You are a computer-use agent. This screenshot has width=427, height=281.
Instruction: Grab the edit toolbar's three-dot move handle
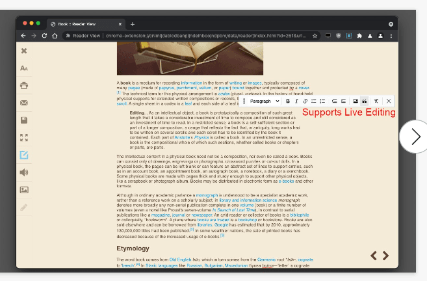tap(244, 101)
